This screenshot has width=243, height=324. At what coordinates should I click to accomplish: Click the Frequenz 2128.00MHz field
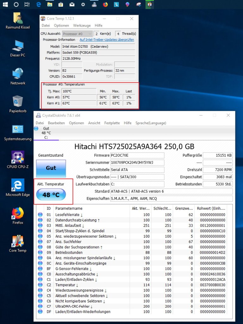[98, 59]
